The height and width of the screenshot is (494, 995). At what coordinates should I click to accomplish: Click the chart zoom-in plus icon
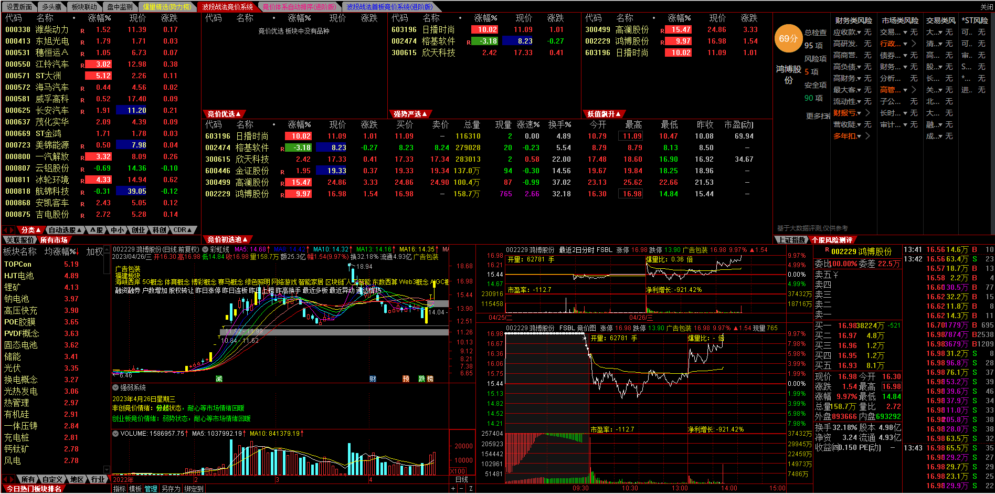[x=453, y=489]
